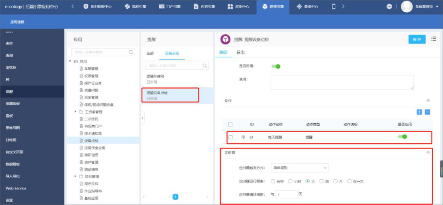
Task: Click search magnifier in 应用 panel
Action: (131, 52)
